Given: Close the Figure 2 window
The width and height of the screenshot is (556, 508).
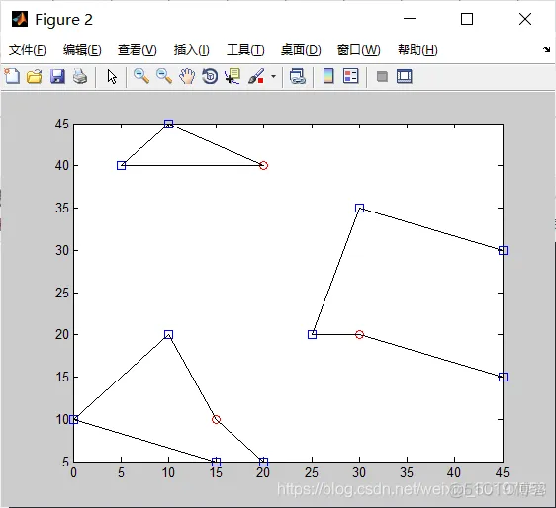Looking at the screenshot, I should click(525, 19).
